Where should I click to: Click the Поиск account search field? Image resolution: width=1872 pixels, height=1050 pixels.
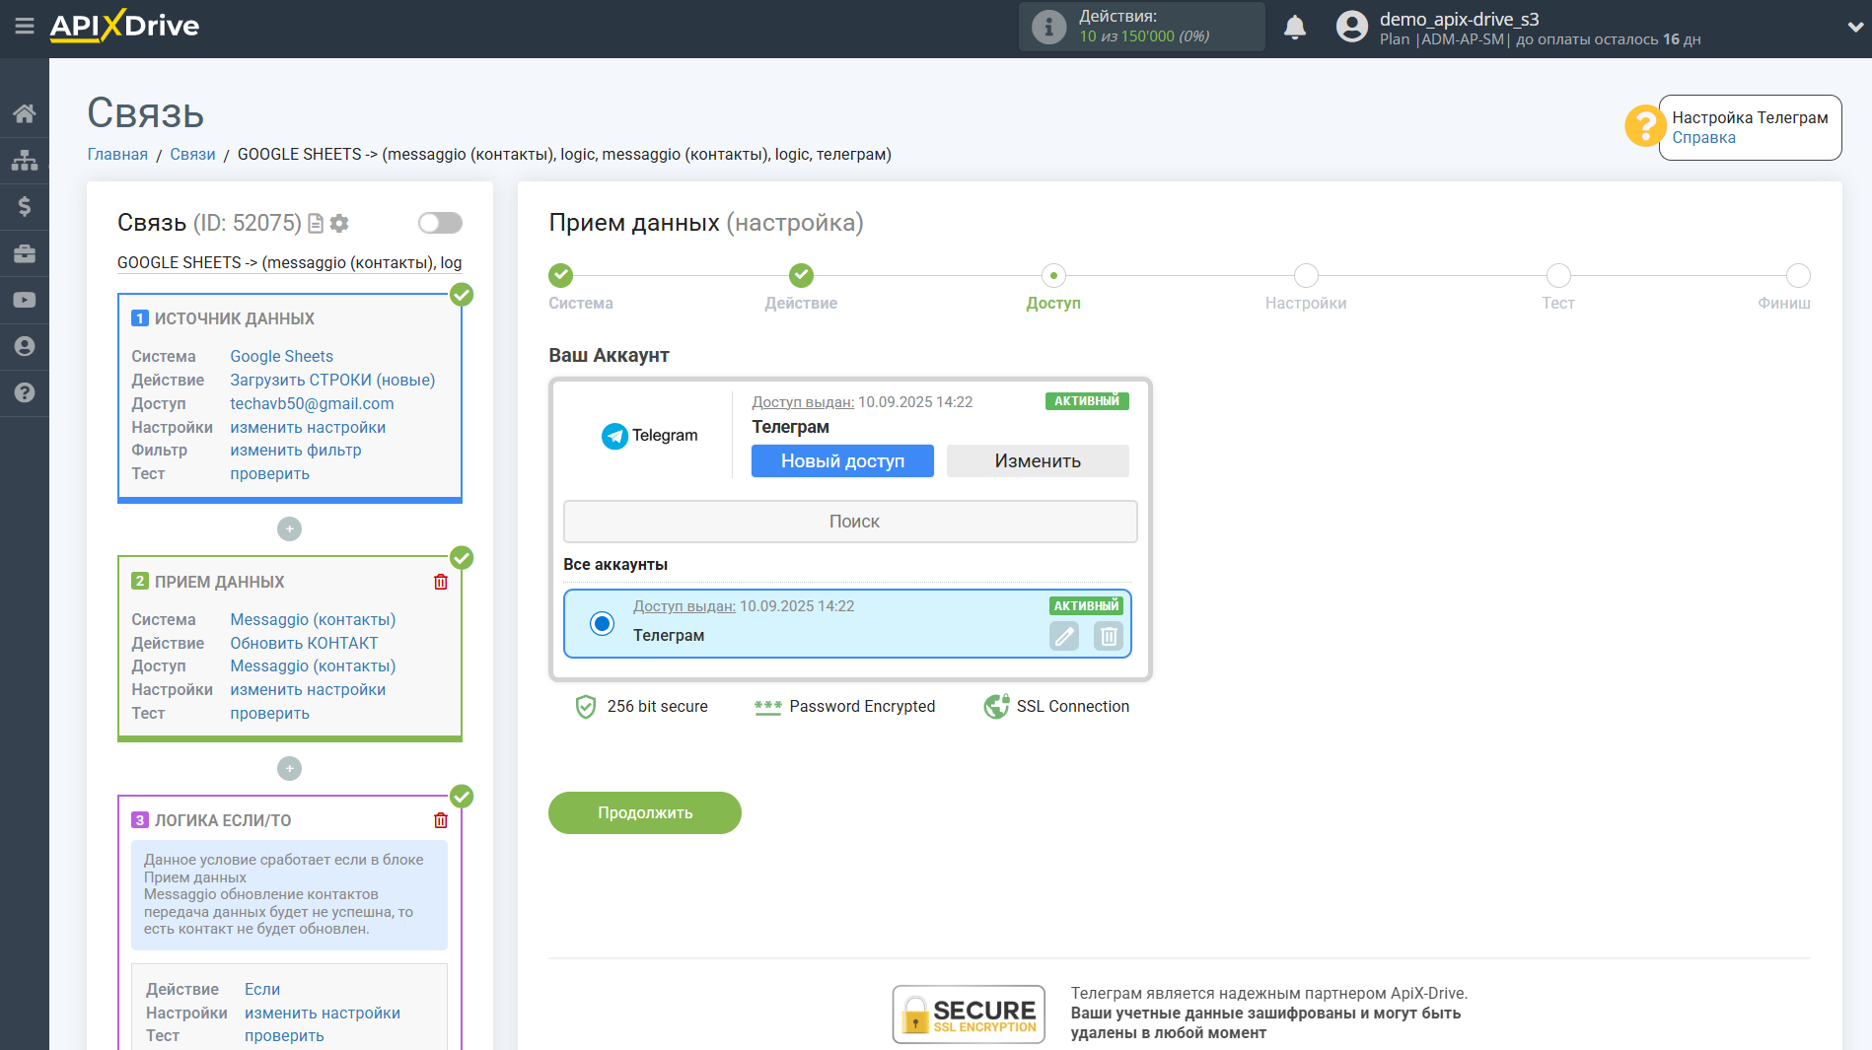coord(850,522)
